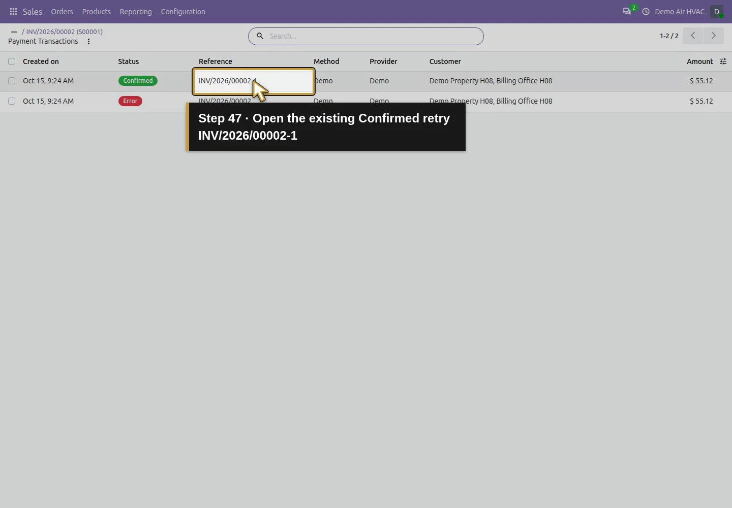Open the Payment Transactions actions kebab menu
Screen dimensions: 732x508
[88, 42]
